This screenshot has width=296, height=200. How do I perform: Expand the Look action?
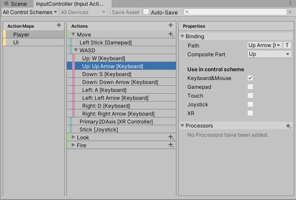[73, 137]
